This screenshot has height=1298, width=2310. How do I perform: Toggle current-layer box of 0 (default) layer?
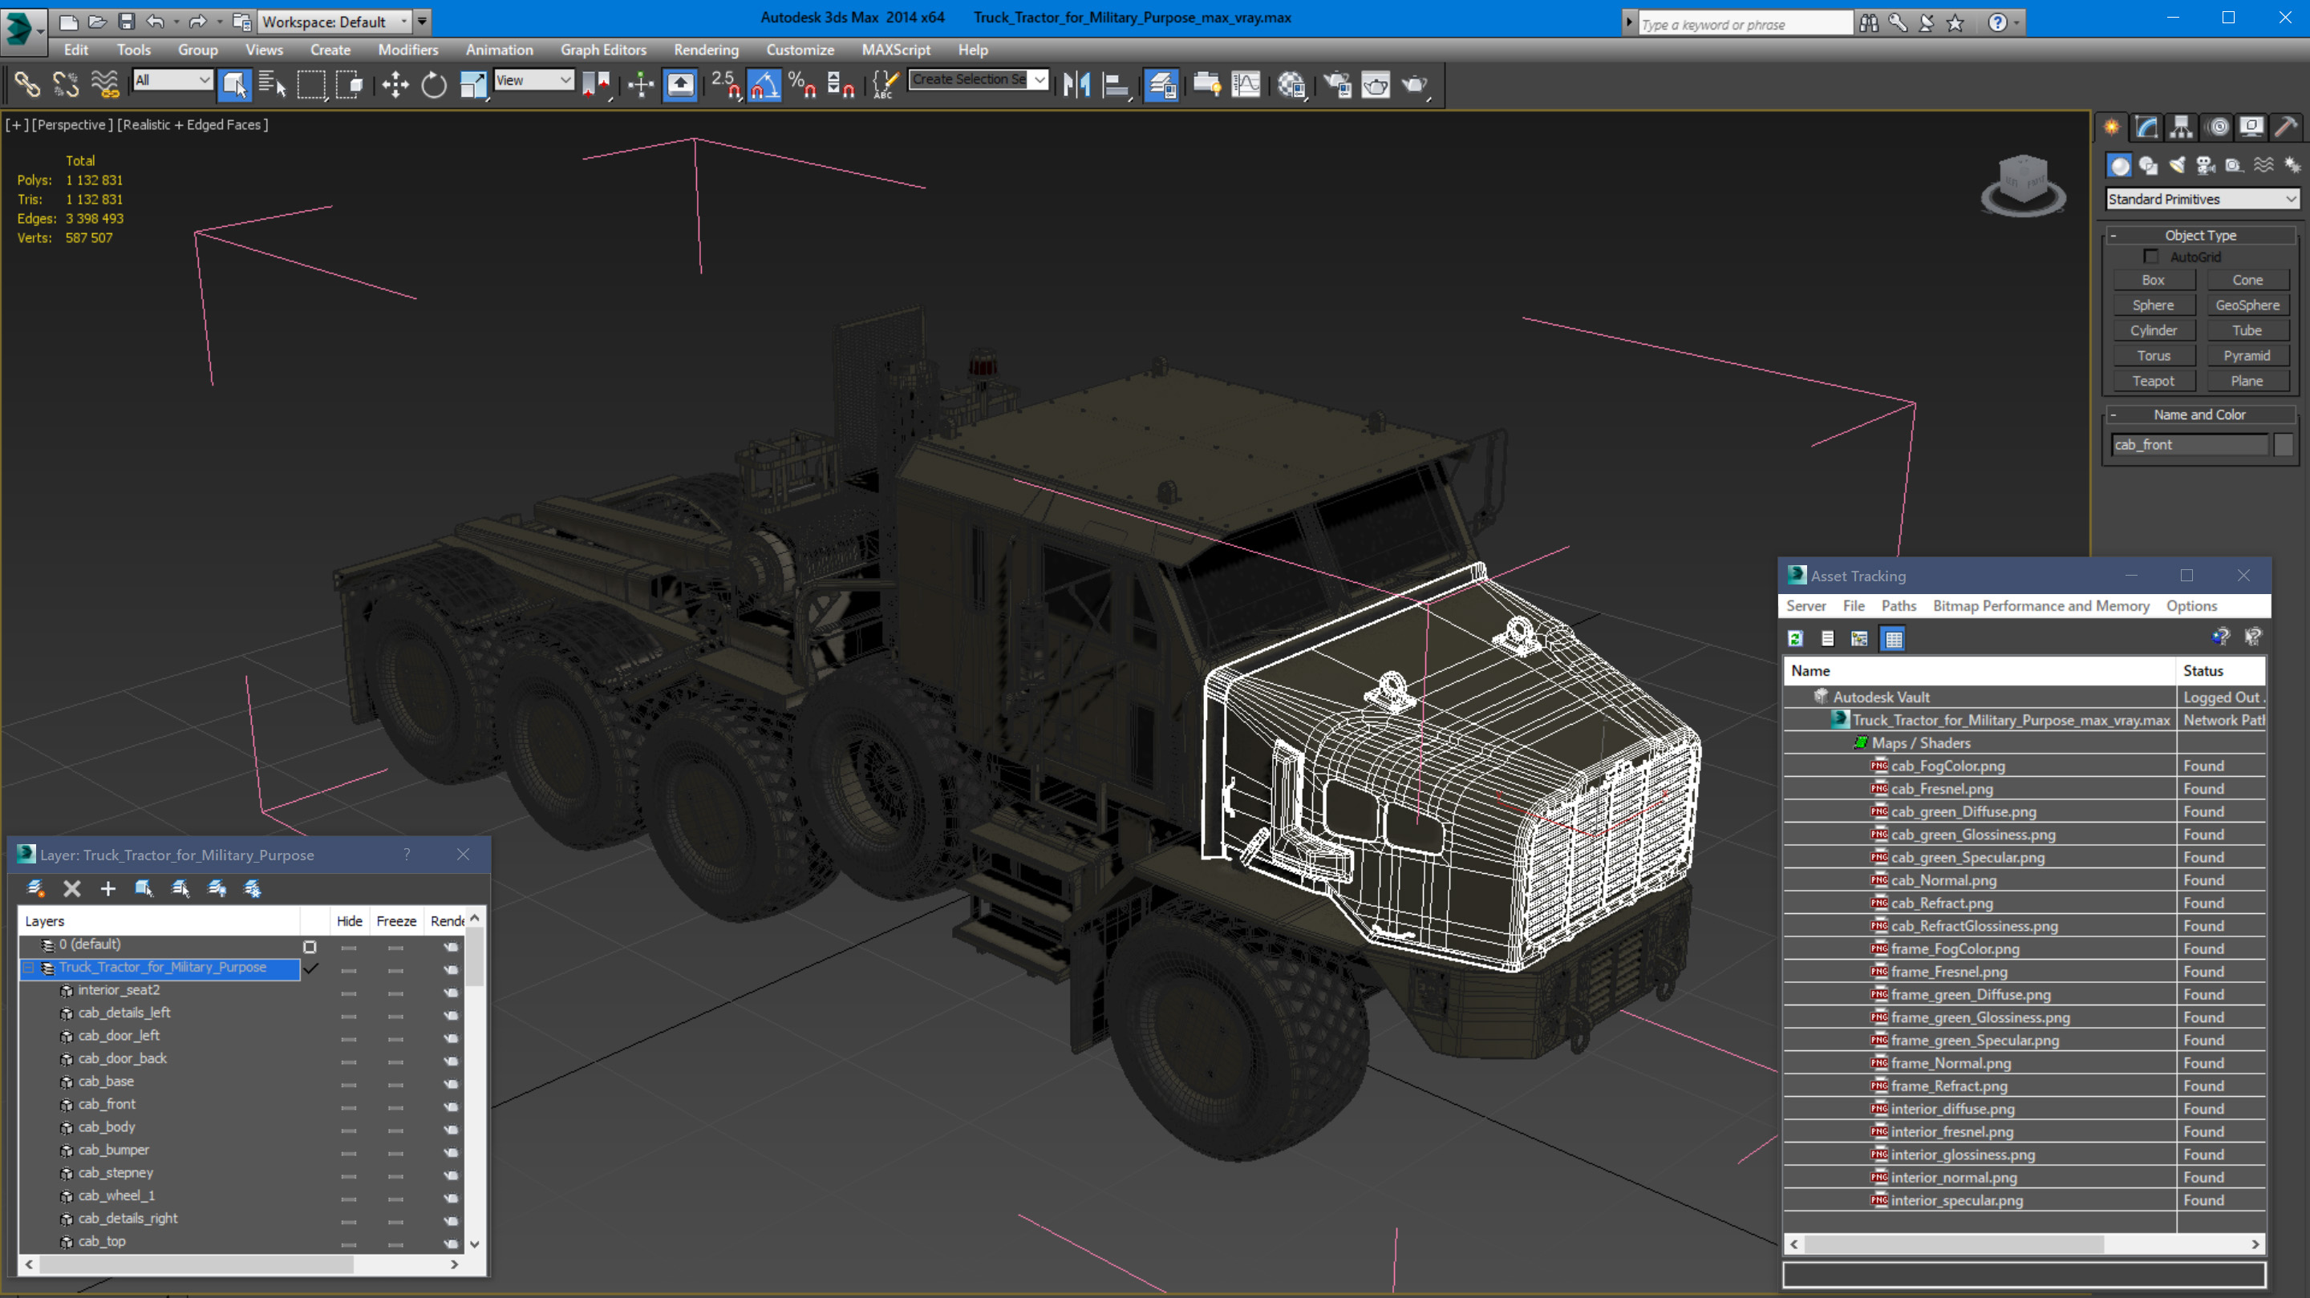(x=310, y=947)
